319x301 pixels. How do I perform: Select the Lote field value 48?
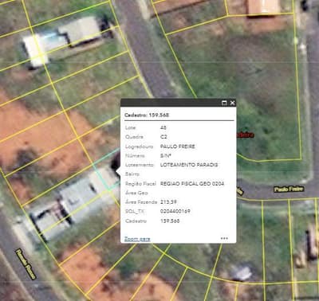[163, 127]
